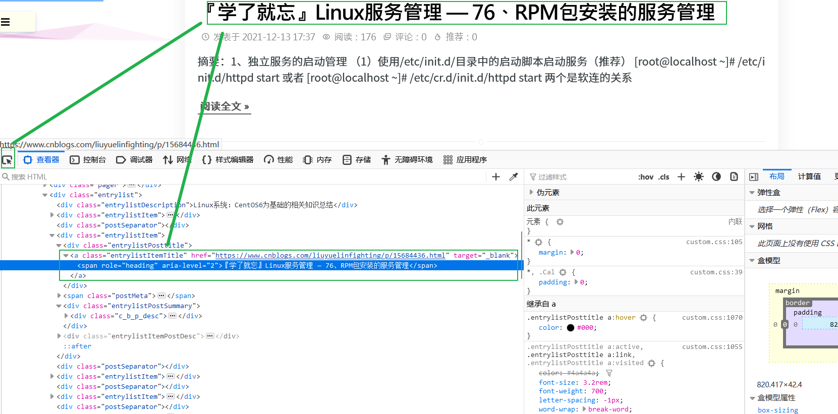Toggle print media simulation page icon

pos(734,176)
